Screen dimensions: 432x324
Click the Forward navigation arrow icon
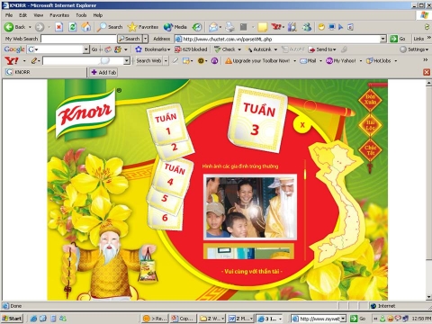[40, 27]
